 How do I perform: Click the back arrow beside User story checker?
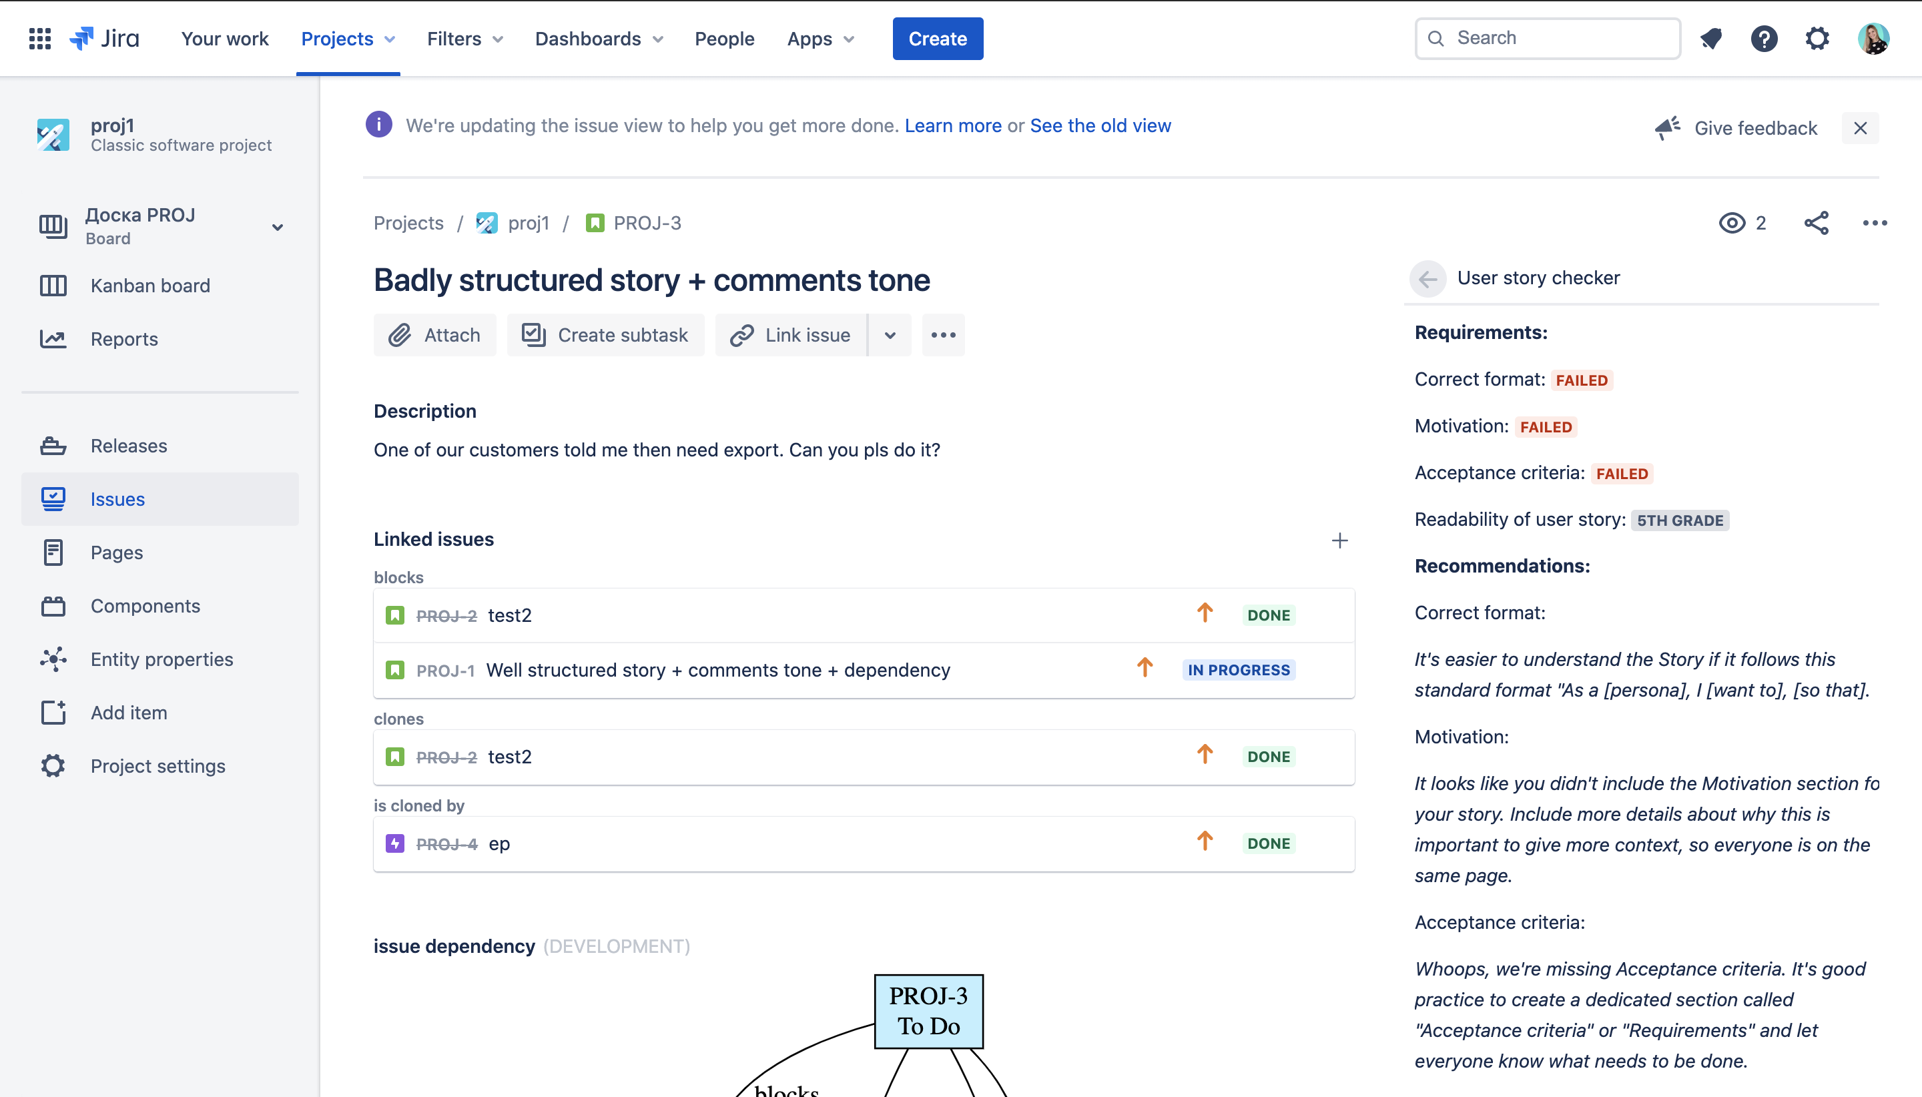[1427, 279]
